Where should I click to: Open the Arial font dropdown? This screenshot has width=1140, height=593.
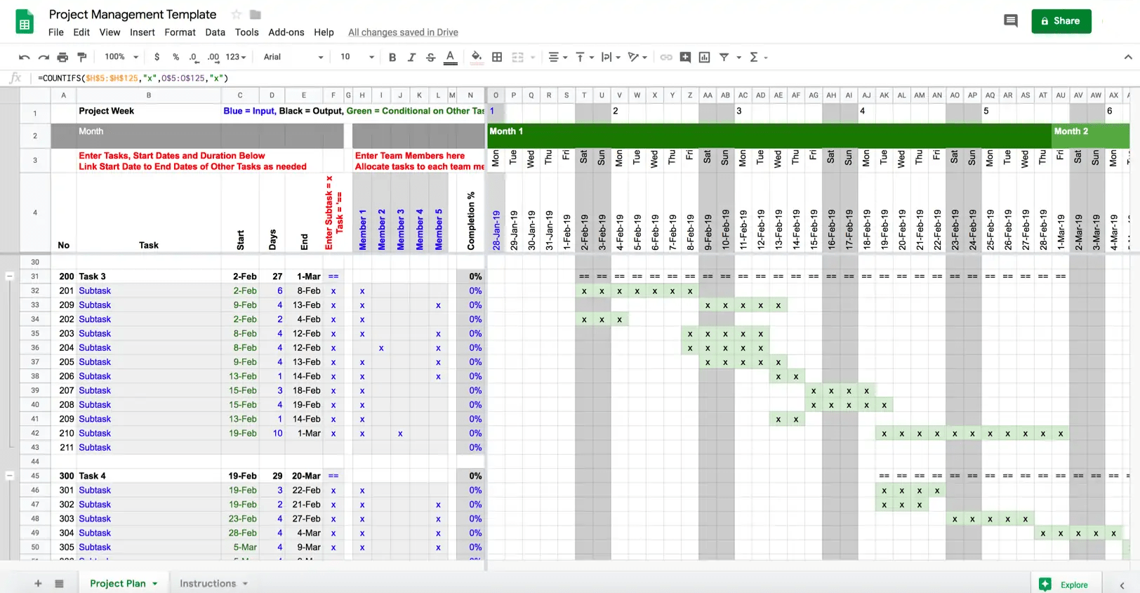click(x=293, y=58)
